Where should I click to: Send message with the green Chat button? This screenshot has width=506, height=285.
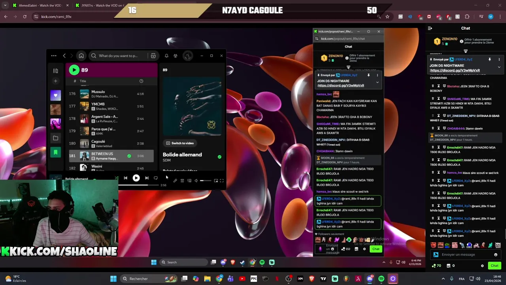point(494,266)
